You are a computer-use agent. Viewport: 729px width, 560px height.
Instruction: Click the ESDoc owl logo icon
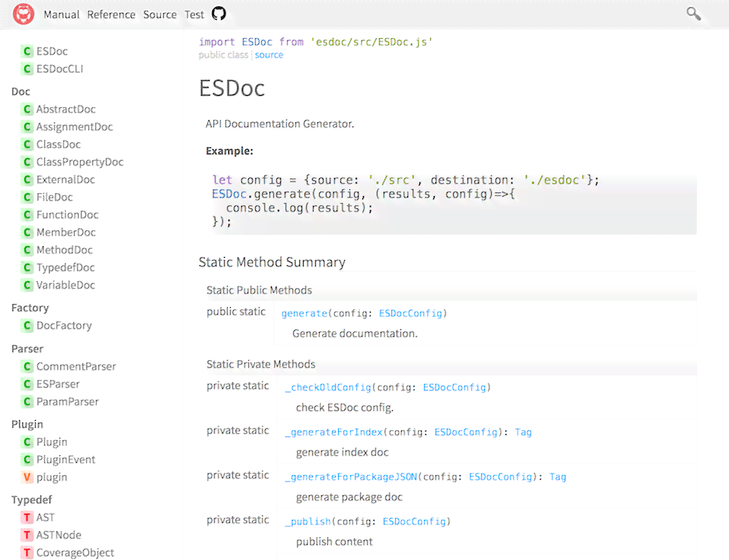click(24, 14)
